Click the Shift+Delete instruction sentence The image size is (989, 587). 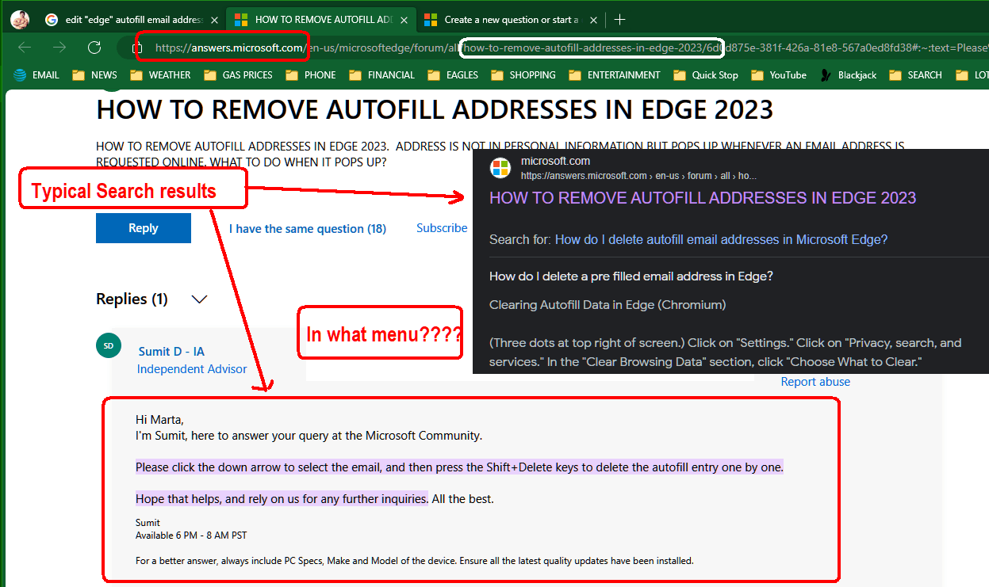[x=459, y=467]
